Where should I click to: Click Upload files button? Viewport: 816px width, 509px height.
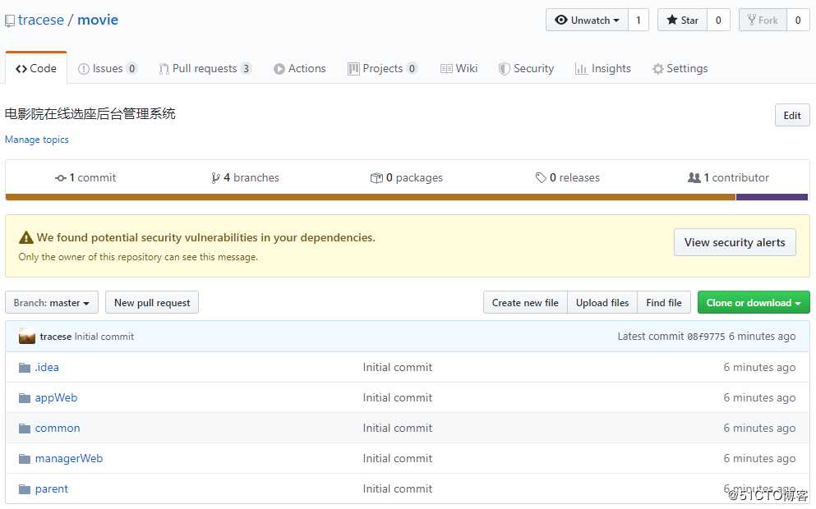602,303
